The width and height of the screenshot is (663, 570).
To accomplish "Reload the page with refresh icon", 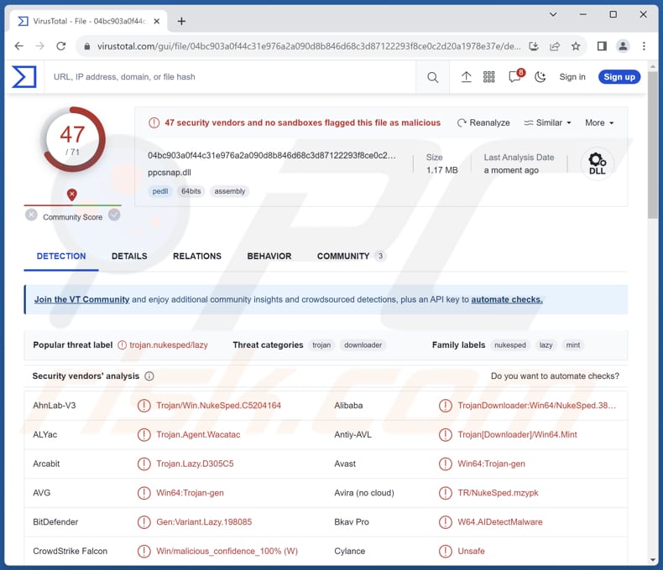I will click(x=61, y=46).
